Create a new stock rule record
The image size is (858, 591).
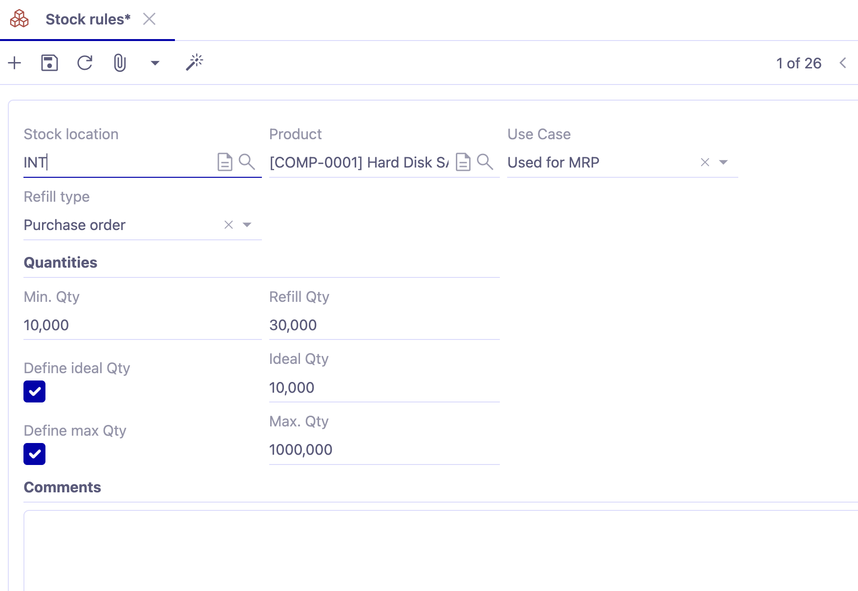[x=14, y=63]
